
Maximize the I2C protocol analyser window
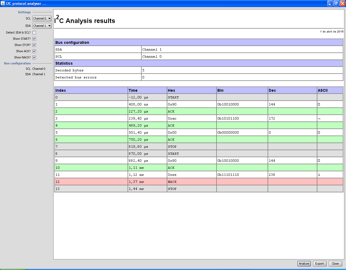pos(336,4)
